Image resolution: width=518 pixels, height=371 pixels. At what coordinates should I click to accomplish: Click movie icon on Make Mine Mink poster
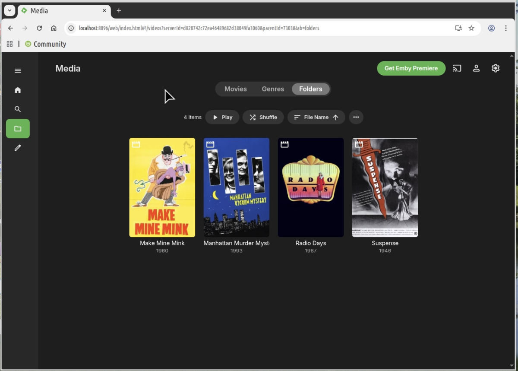136,144
